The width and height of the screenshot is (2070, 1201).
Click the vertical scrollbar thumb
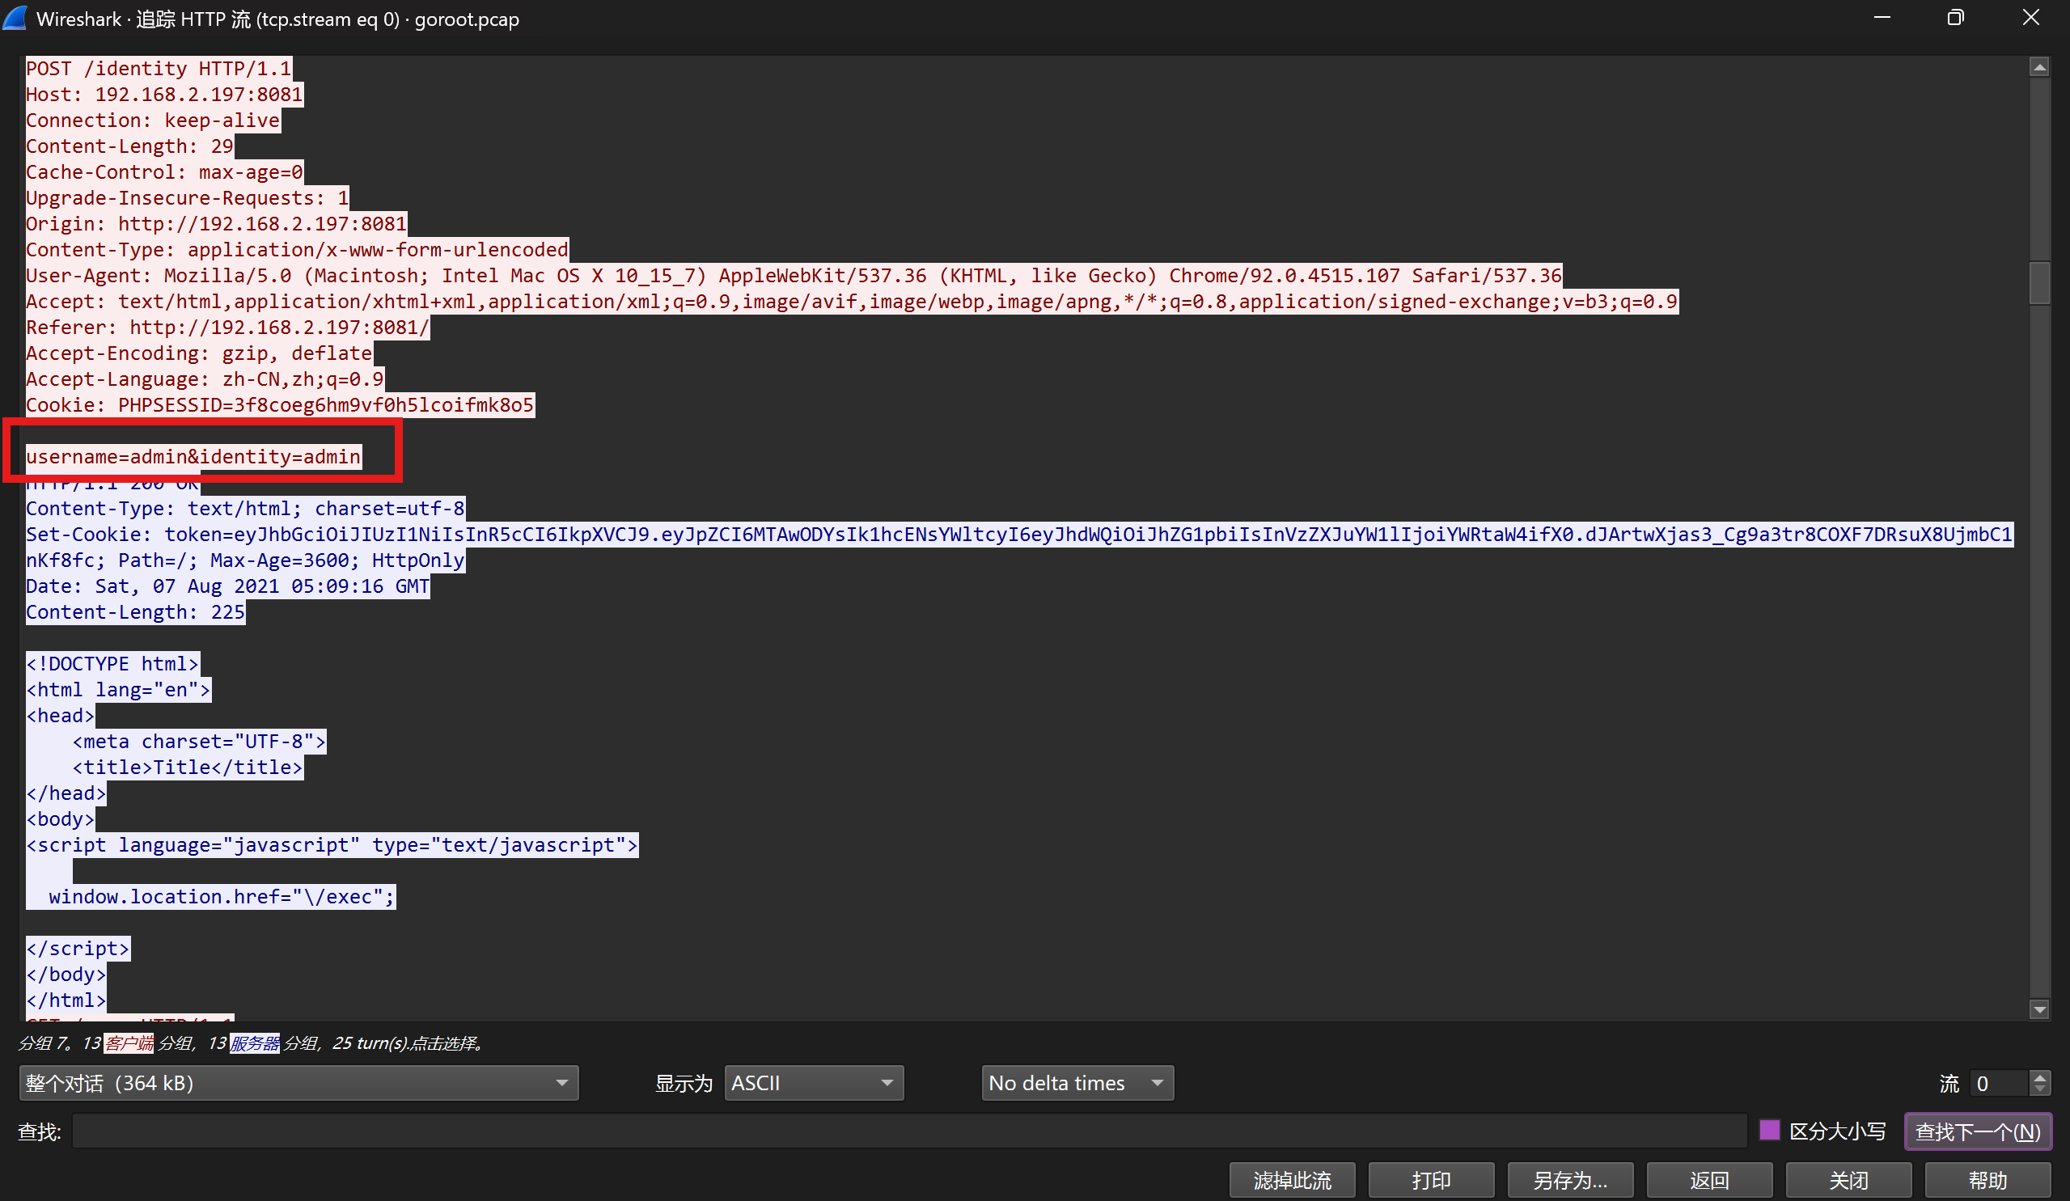pos(2038,282)
